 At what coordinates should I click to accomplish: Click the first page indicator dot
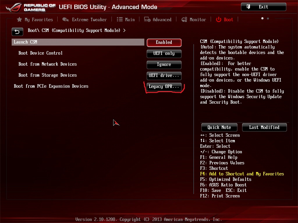[262, 18]
